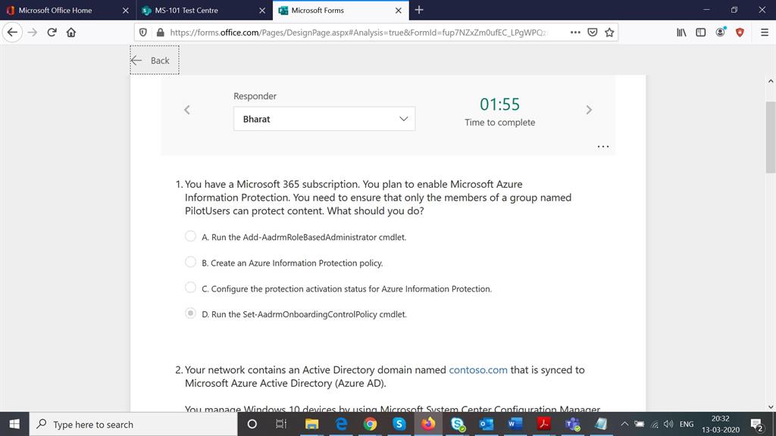
Task: Select option A Add-AadrmRoleBasedAdministrator
Action: [x=190, y=236]
